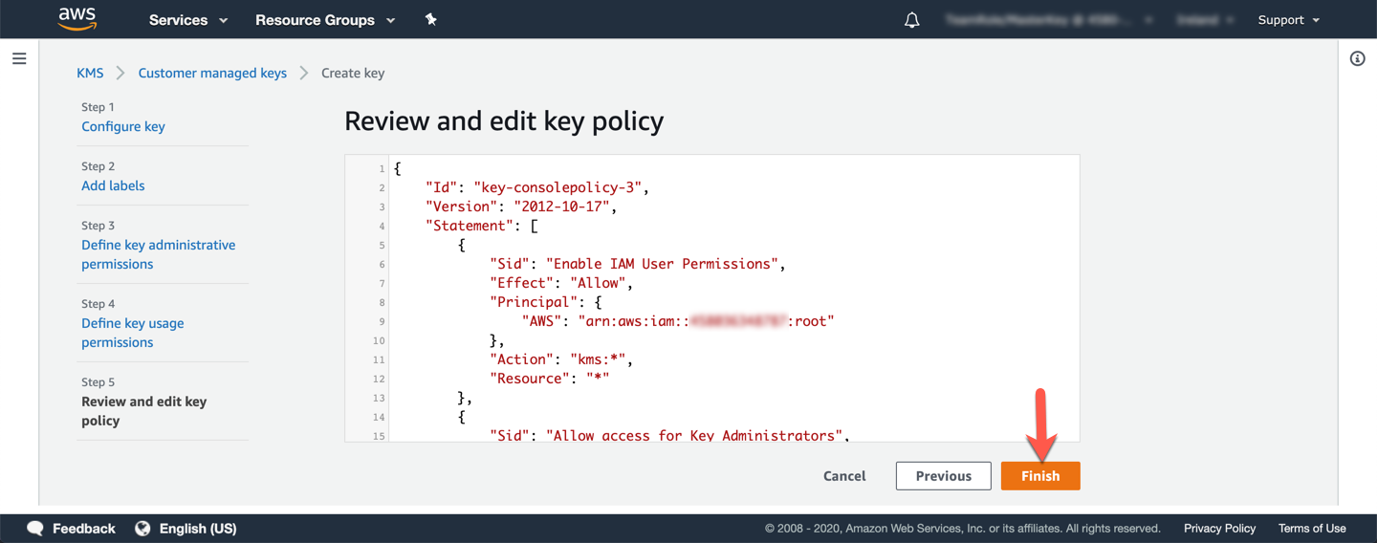The image size is (1377, 543).
Task: Open the Support dropdown menu
Action: 1288,20
